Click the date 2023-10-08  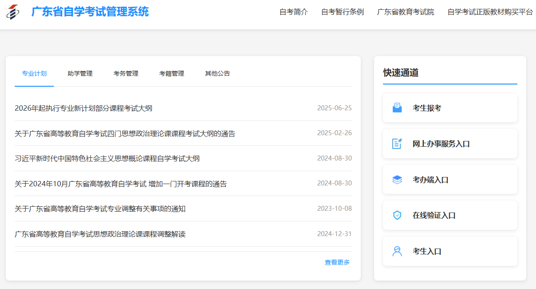pos(334,209)
